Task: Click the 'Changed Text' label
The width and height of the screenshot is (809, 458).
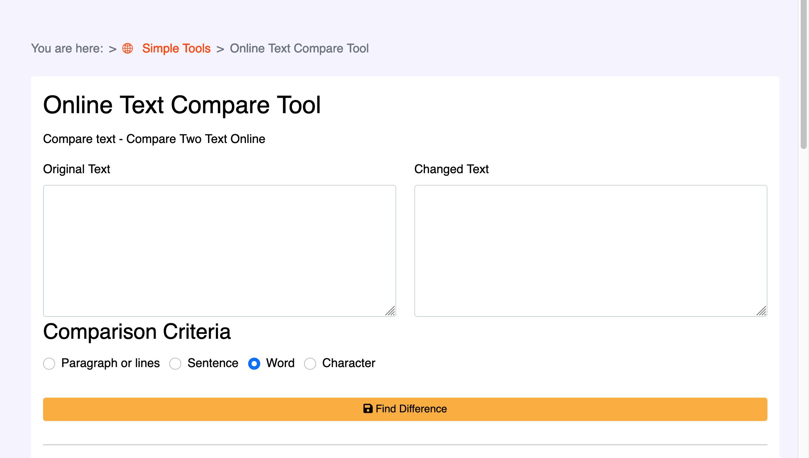Action: (451, 169)
